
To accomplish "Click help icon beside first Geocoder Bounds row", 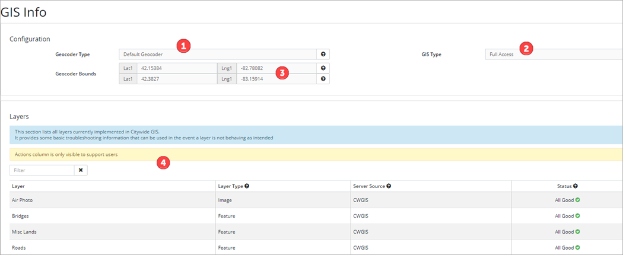I will tap(323, 68).
